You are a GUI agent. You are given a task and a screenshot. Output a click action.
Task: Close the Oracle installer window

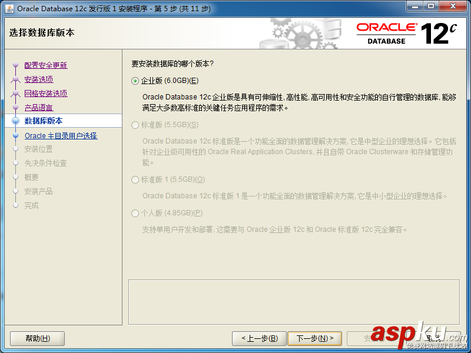(x=453, y=6)
